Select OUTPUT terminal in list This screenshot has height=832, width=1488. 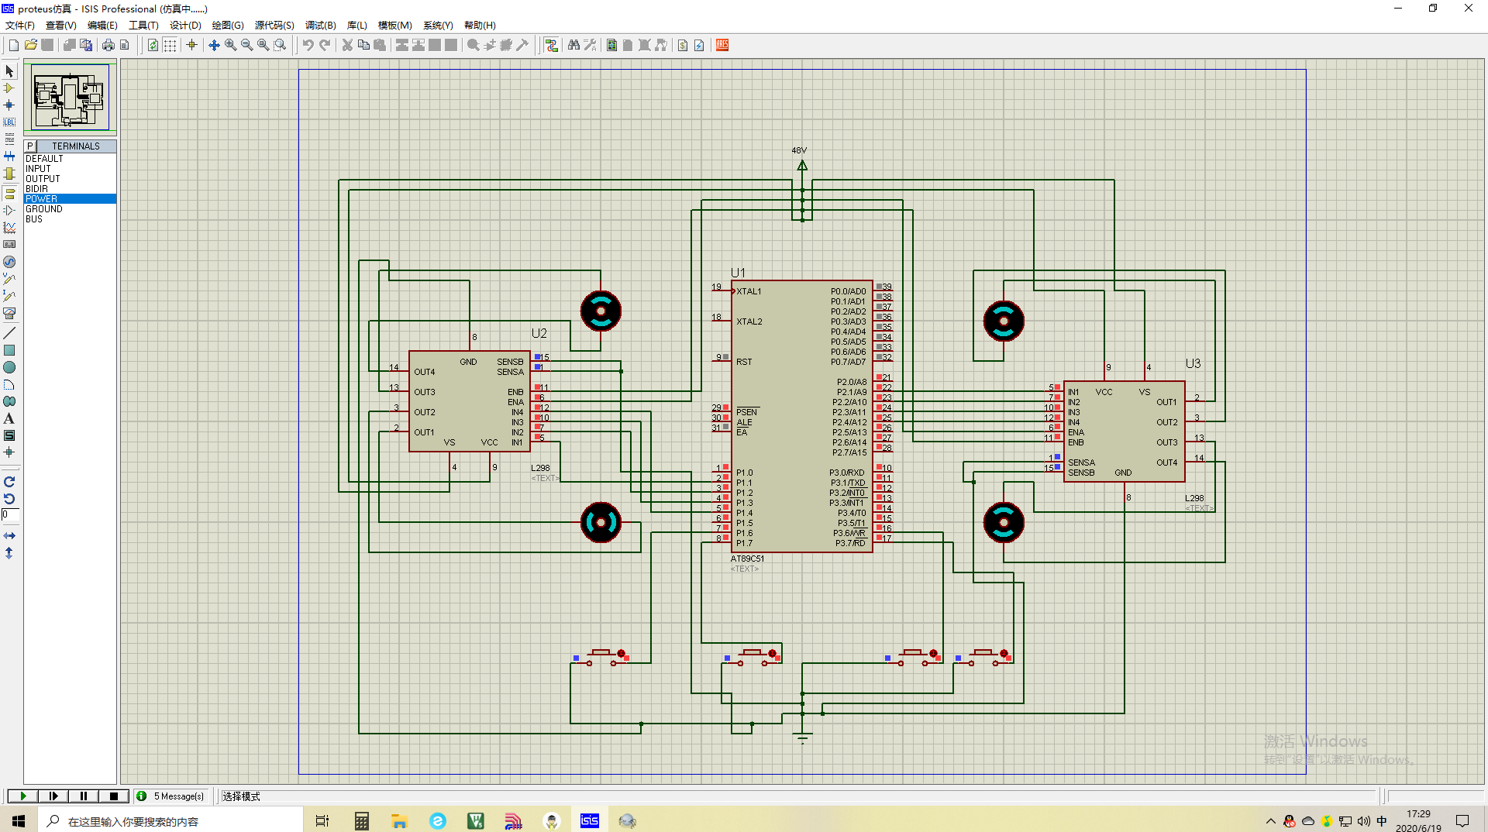pos(70,179)
